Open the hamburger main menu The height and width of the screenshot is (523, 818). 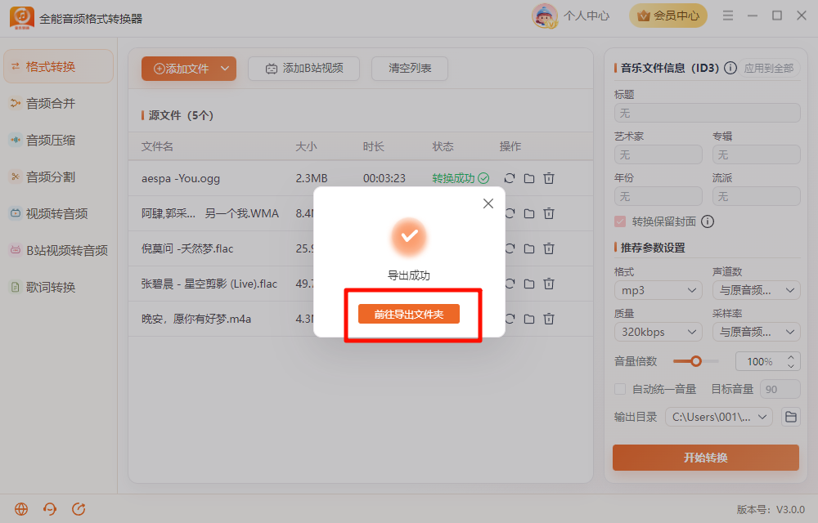click(x=728, y=16)
